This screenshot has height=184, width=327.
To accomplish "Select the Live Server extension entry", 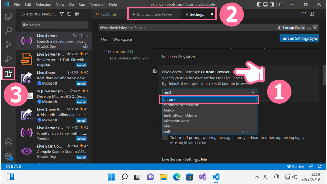I will (x=53, y=41).
